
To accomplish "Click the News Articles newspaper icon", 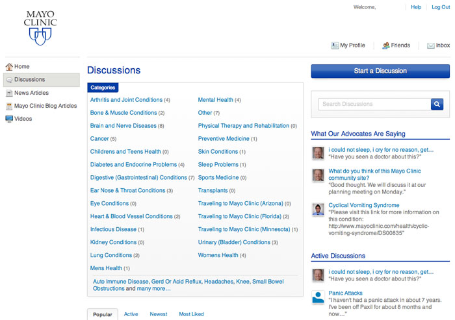I will click(x=9, y=93).
